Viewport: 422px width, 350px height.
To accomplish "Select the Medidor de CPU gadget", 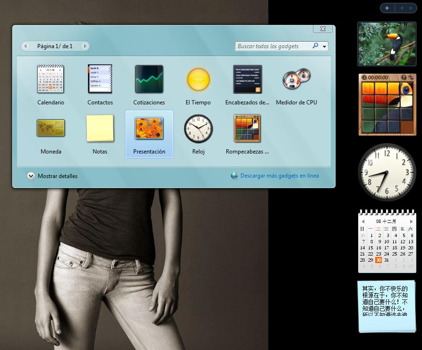I will [x=296, y=79].
